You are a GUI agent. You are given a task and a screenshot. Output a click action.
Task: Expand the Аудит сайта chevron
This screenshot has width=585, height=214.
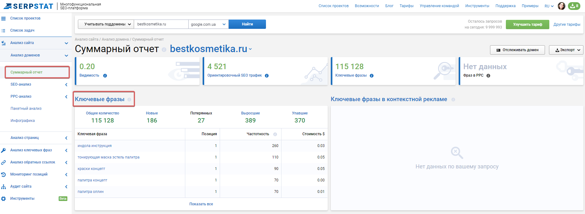point(66,187)
